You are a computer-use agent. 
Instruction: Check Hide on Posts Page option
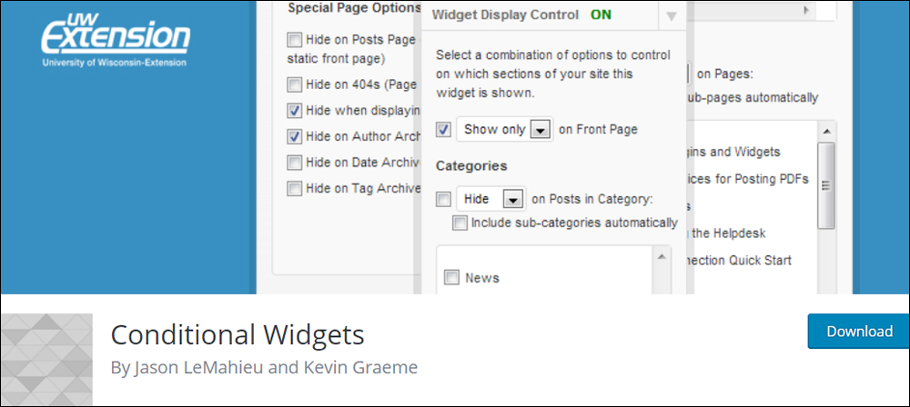point(295,40)
